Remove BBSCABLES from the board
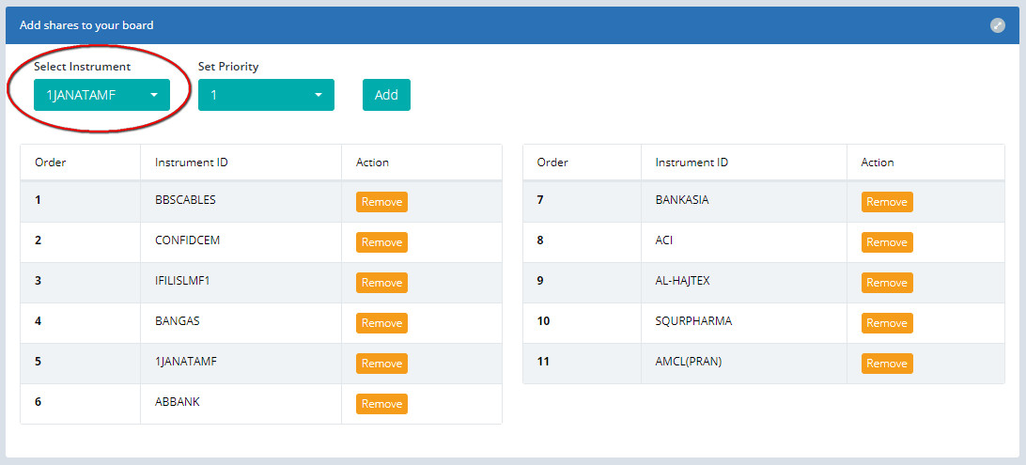This screenshot has height=465, width=1026. pos(381,202)
